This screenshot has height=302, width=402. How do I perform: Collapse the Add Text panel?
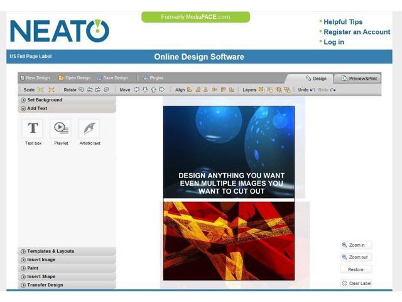pyautogui.click(x=37, y=108)
